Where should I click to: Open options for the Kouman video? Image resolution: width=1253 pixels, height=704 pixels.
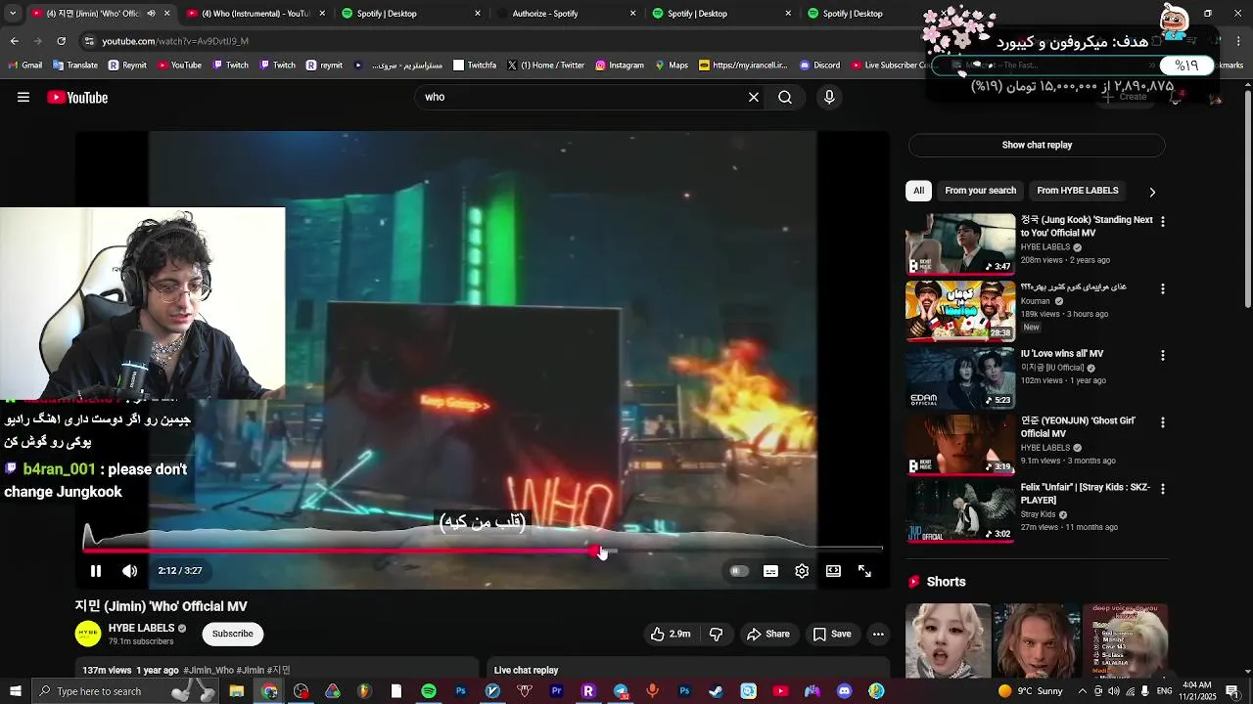tap(1163, 289)
